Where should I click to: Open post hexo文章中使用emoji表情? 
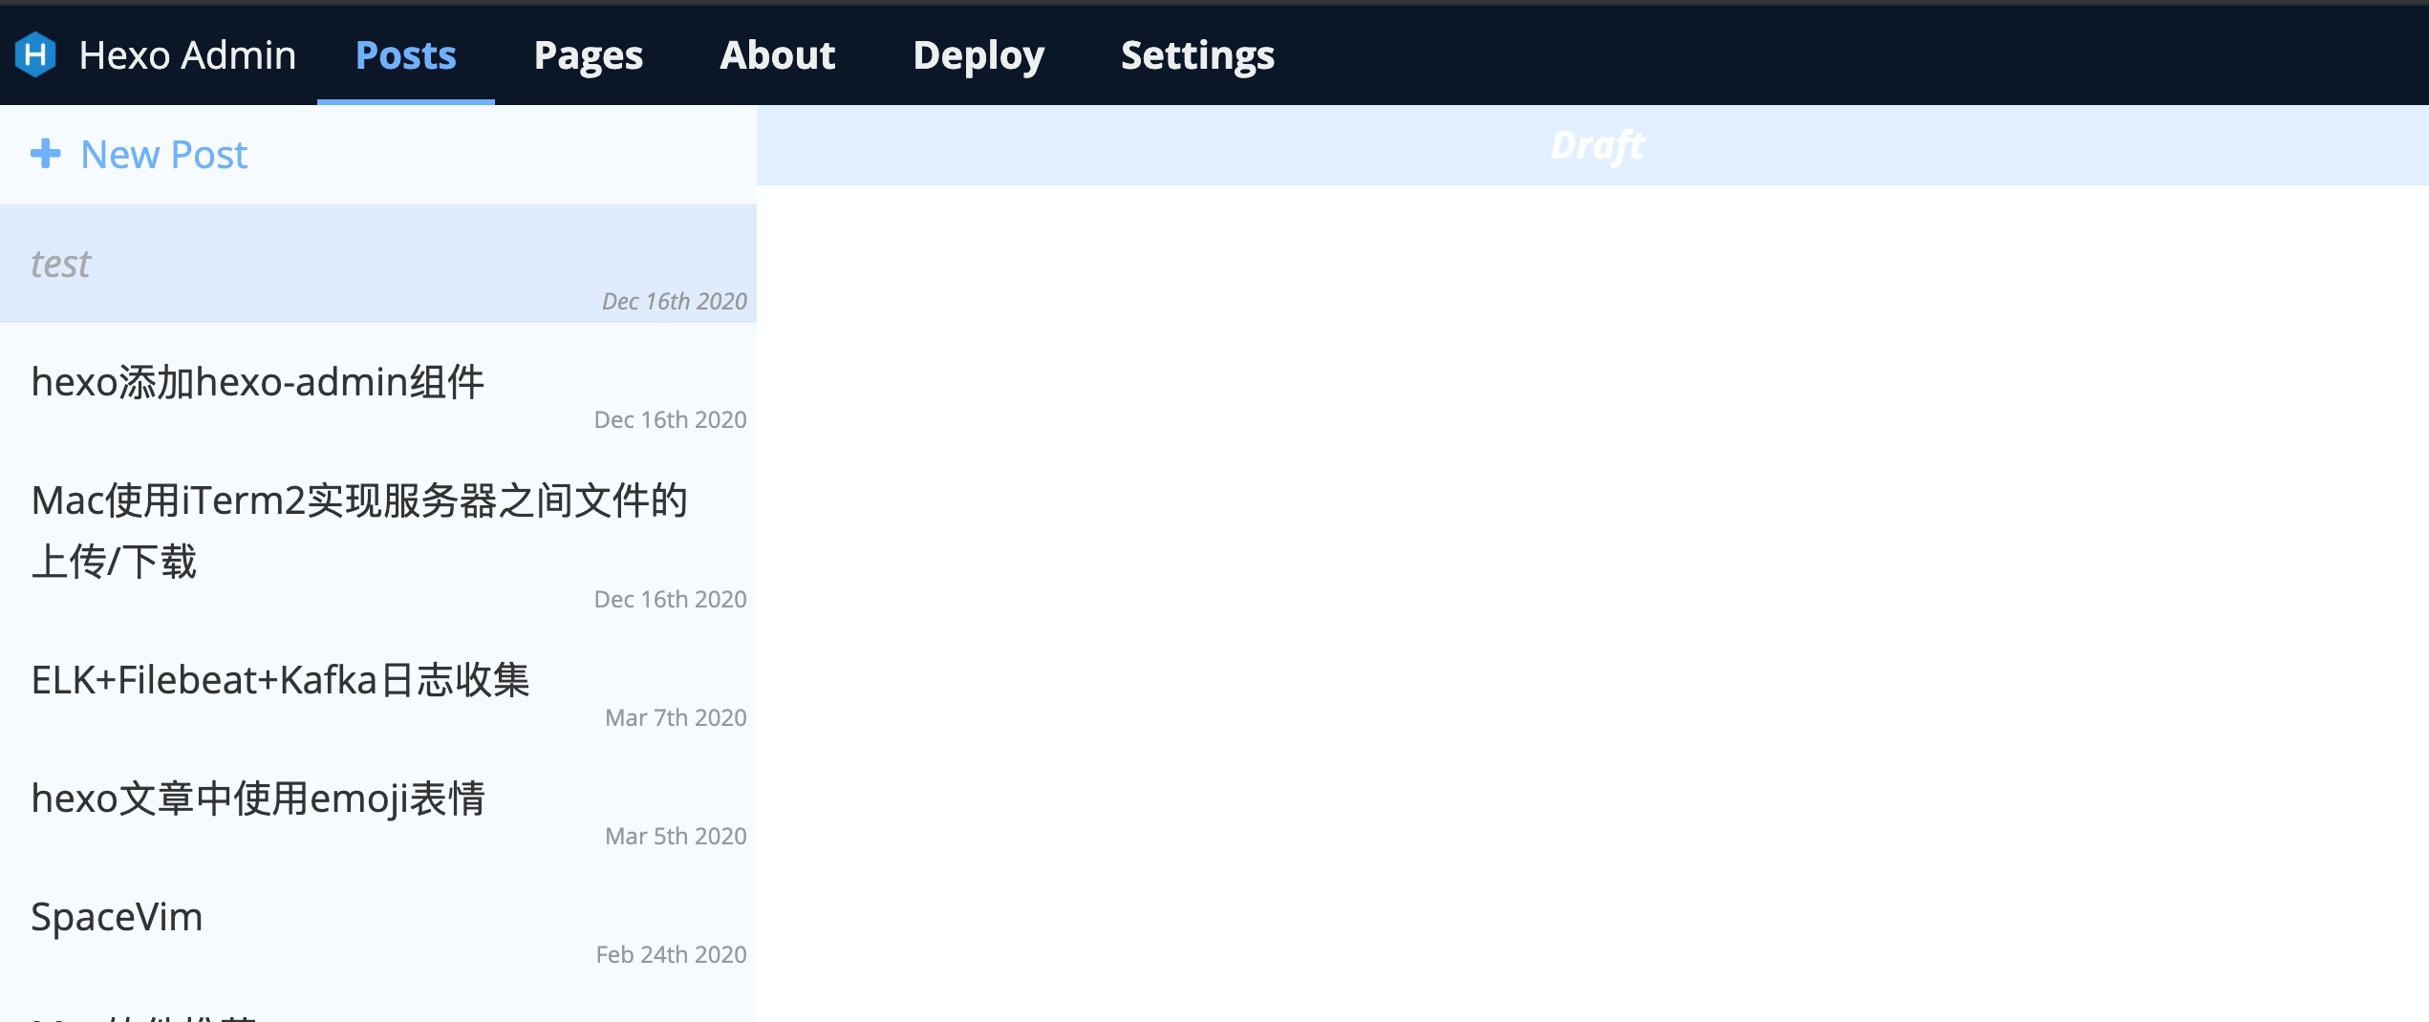[378, 798]
